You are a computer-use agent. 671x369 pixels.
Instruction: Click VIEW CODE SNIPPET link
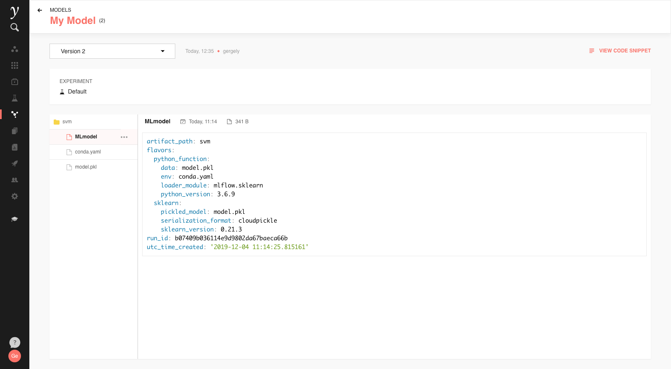(x=620, y=51)
